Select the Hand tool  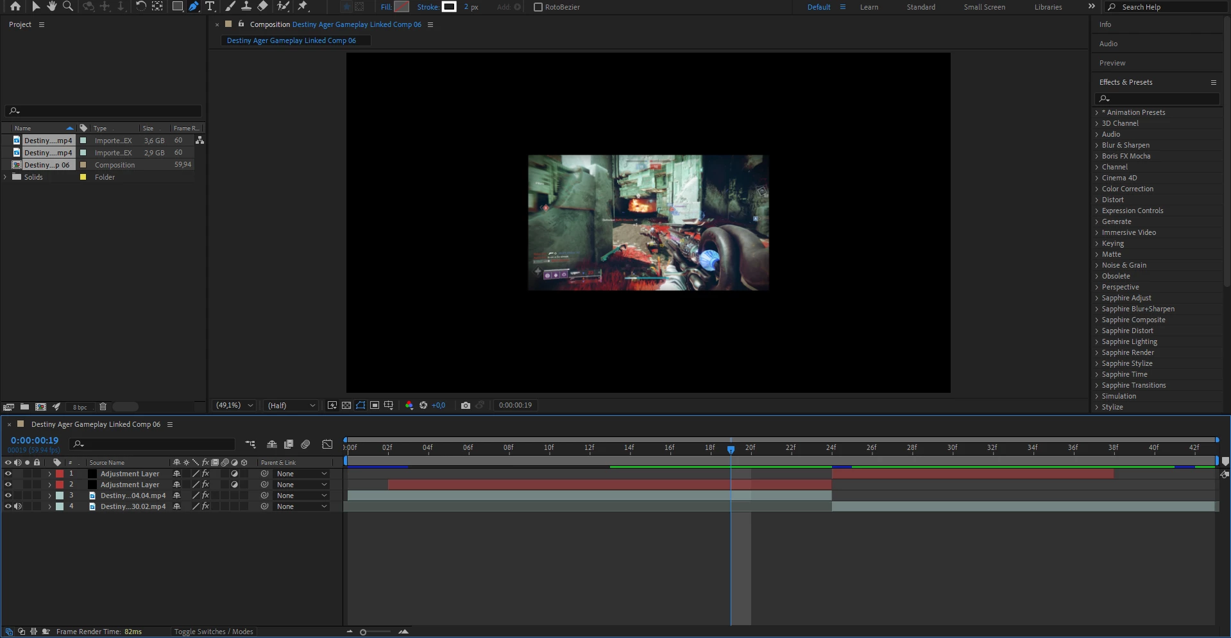[x=52, y=6]
